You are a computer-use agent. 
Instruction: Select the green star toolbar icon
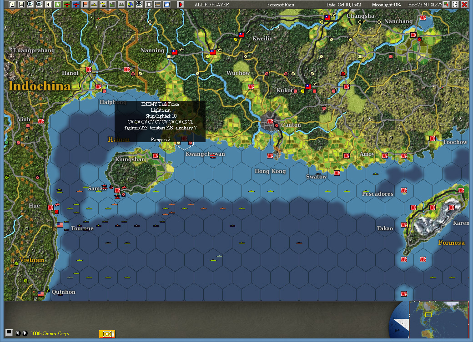(x=57, y=4)
